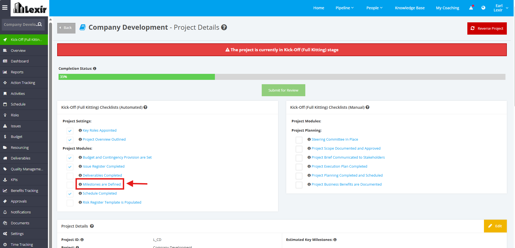Click info icon beside Schedule Completed

point(80,193)
